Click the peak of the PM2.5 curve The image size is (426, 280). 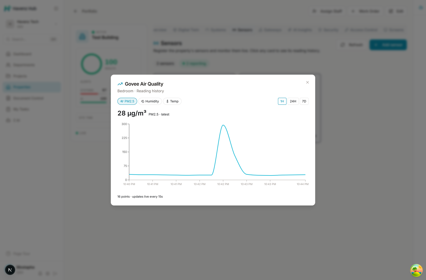(x=223, y=125)
